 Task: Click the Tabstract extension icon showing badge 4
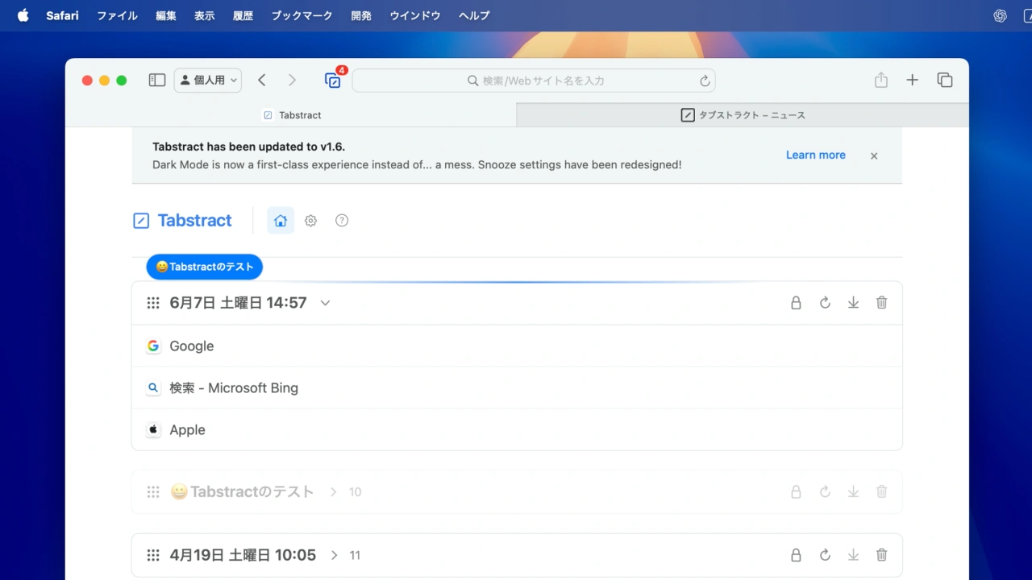click(x=333, y=81)
